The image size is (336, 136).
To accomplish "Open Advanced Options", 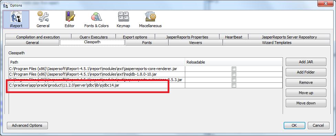I will click(x=27, y=125).
